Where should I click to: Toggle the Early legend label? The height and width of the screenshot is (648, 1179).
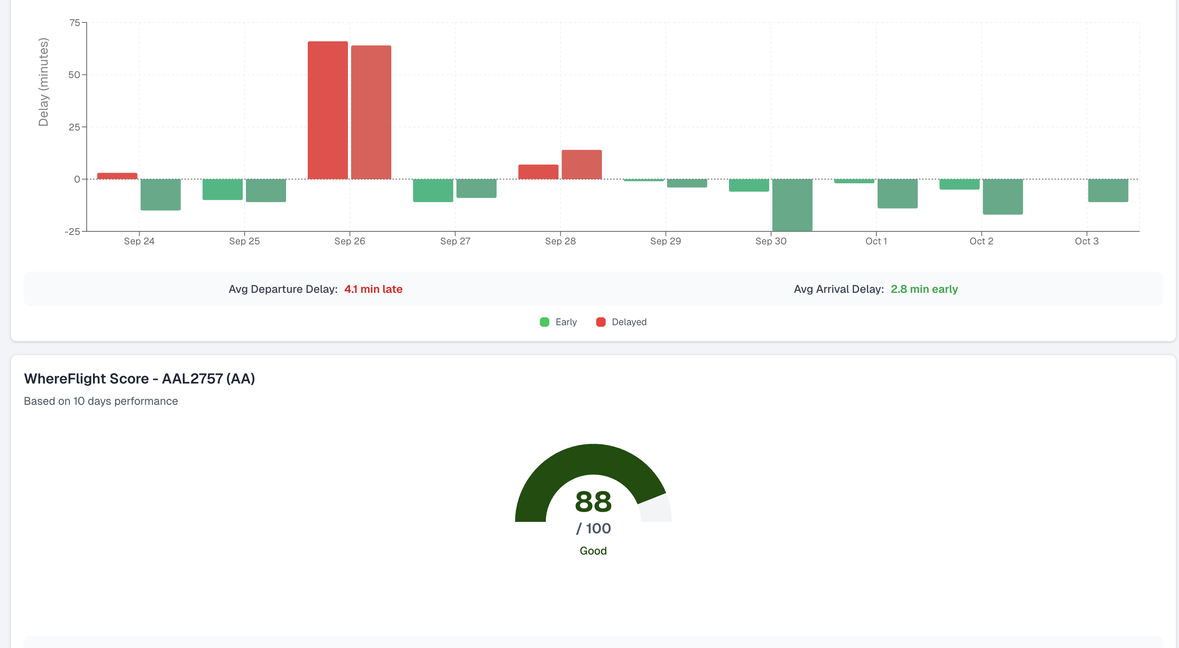pyautogui.click(x=566, y=322)
